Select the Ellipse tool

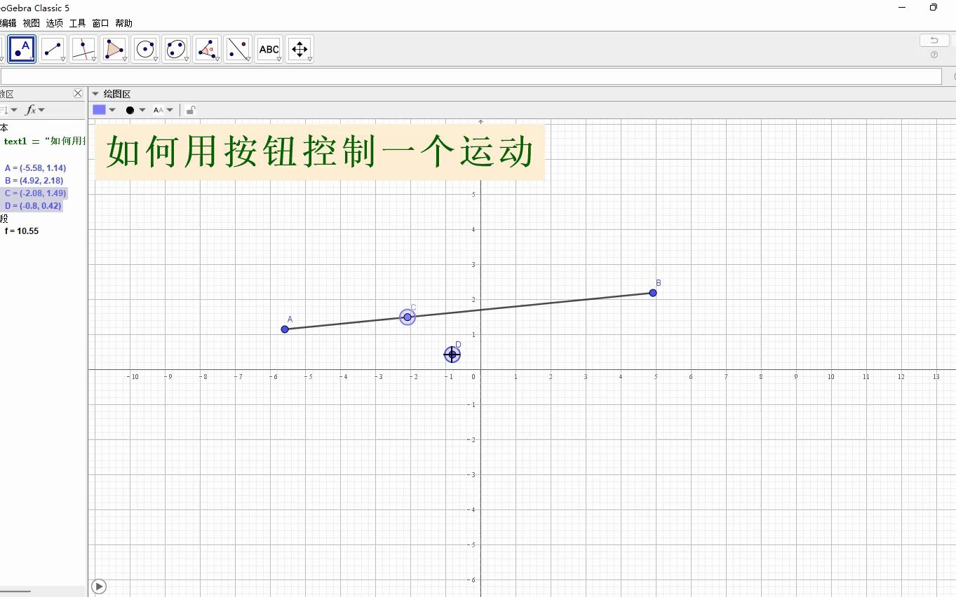(x=176, y=49)
